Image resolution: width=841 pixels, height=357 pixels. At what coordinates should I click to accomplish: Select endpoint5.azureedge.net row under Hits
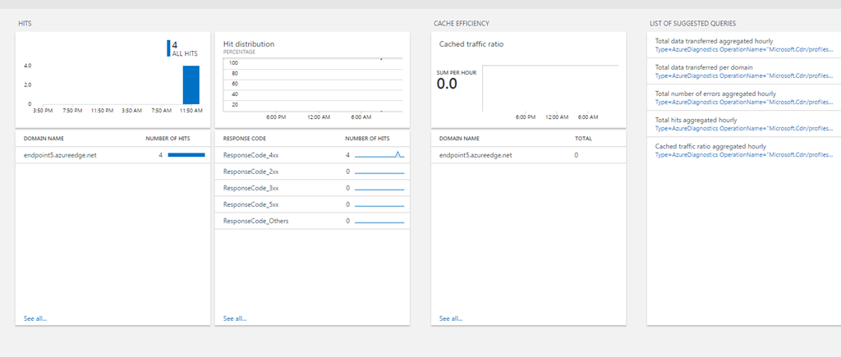click(60, 155)
